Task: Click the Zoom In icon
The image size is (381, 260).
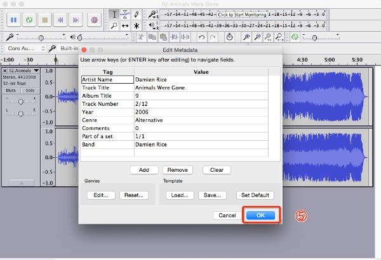Action: pyautogui.click(x=246, y=37)
